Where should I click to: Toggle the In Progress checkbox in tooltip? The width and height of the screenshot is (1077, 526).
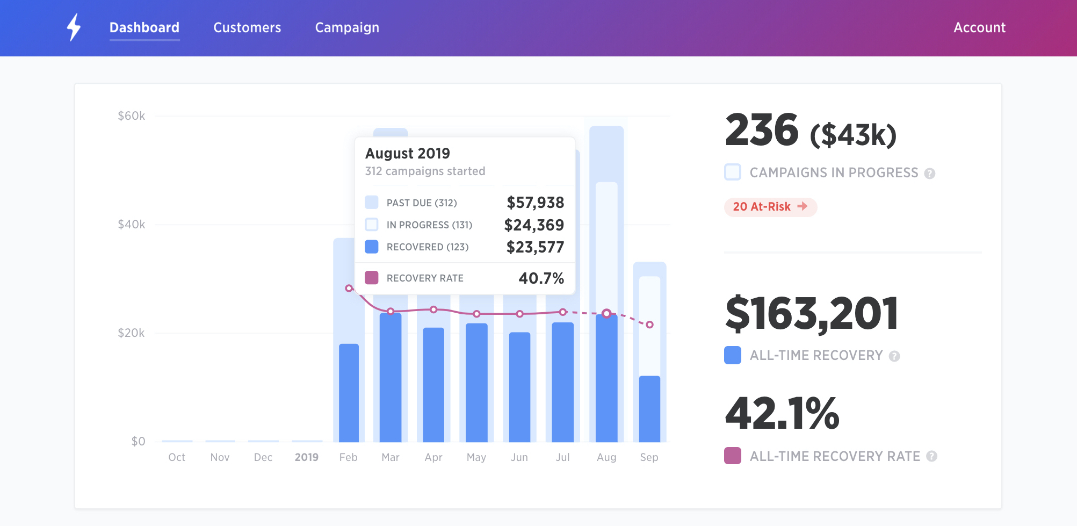pos(371,225)
